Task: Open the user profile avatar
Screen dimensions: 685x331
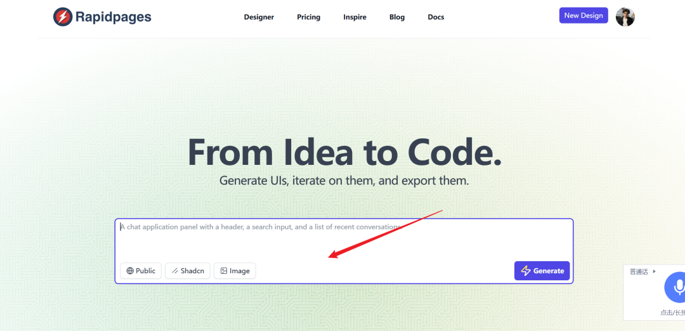Action: tap(625, 17)
